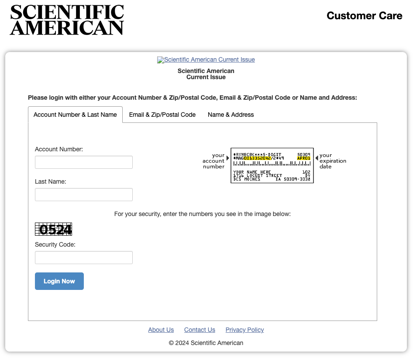Switch to the Email & Zip/Postal Code tab
The image size is (413, 359).
(x=162, y=115)
